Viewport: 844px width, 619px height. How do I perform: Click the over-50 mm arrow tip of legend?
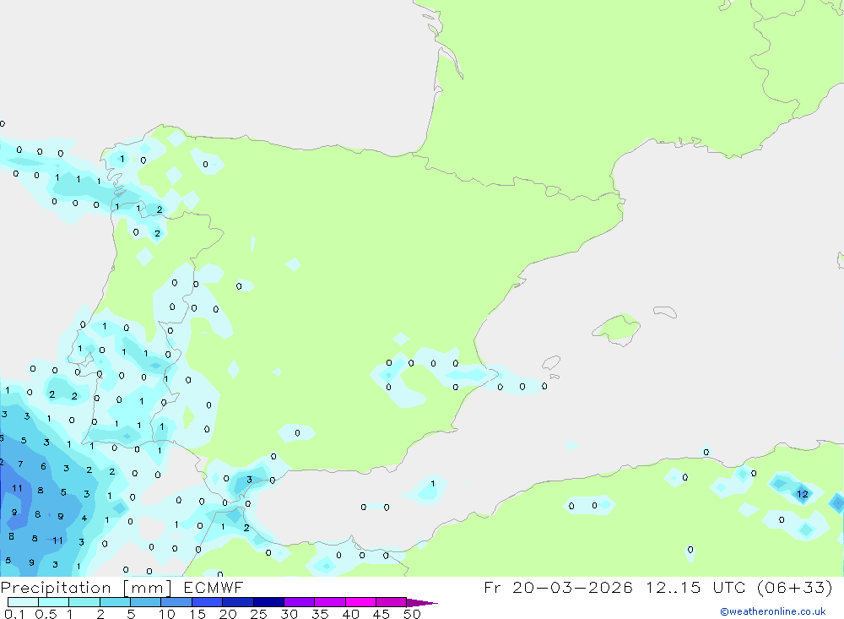tap(422, 603)
